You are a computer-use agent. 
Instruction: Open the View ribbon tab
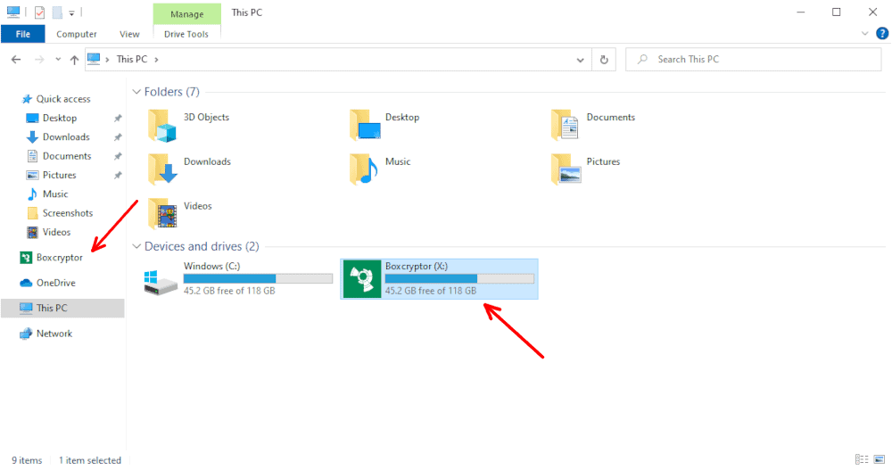pos(129,34)
